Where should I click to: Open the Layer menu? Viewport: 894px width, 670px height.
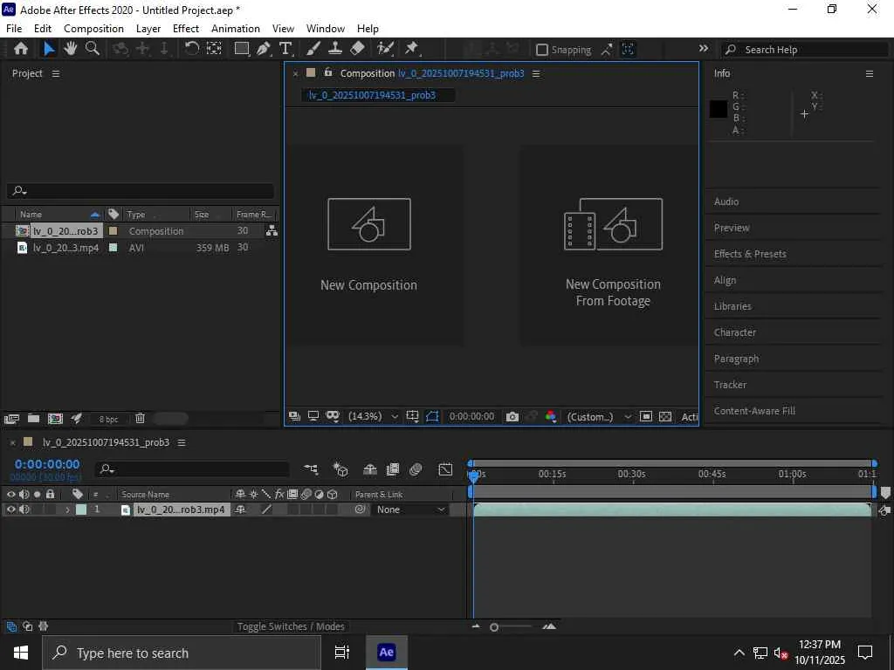pos(148,29)
